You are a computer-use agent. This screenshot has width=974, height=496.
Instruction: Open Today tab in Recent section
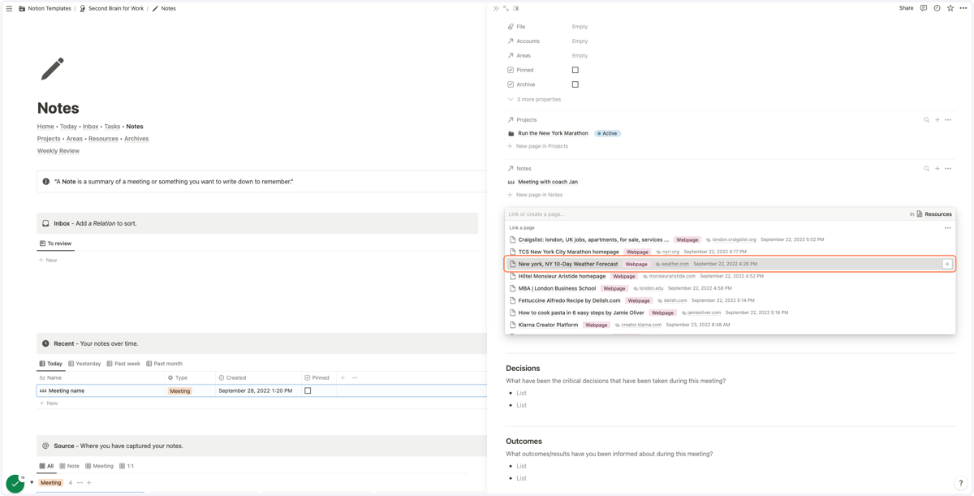50,364
